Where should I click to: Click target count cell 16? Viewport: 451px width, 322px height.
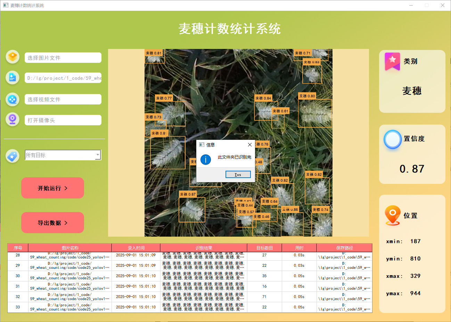pyautogui.click(x=264, y=286)
